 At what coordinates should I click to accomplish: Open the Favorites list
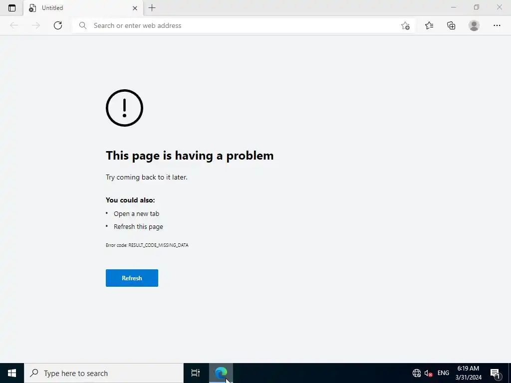429,25
